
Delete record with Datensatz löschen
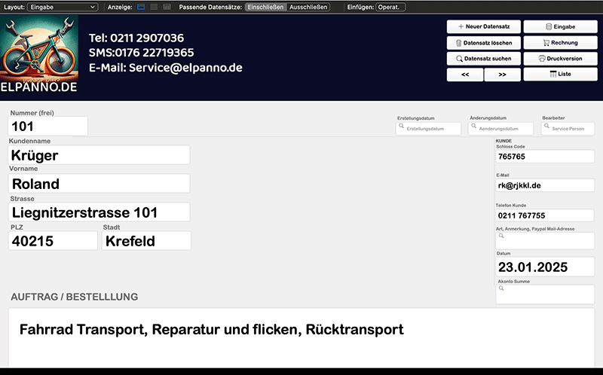[482, 43]
